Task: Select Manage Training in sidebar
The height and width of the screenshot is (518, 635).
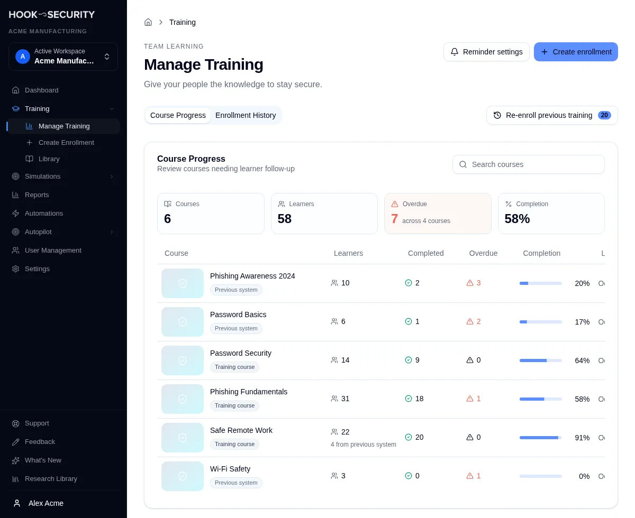Action: pyautogui.click(x=63, y=126)
